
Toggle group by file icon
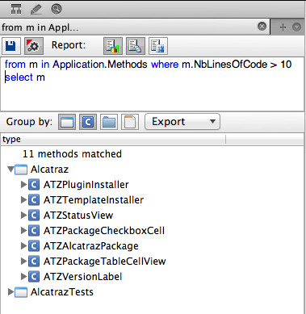(x=130, y=122)
